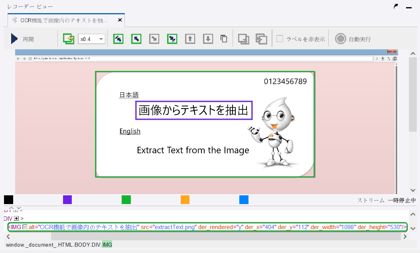The width and height of the screenshot is (420, 253).
Task: Click the boxed down arrow toolbar icon
Action: pos(208,39)
